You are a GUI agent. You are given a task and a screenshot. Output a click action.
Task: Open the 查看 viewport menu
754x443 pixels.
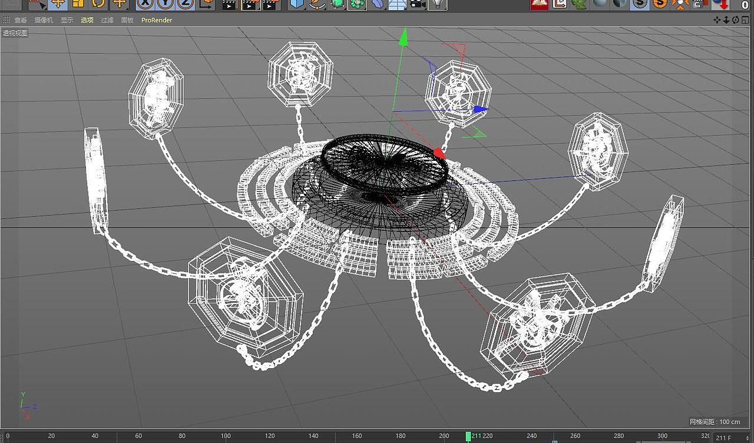(x=21, y=20)
